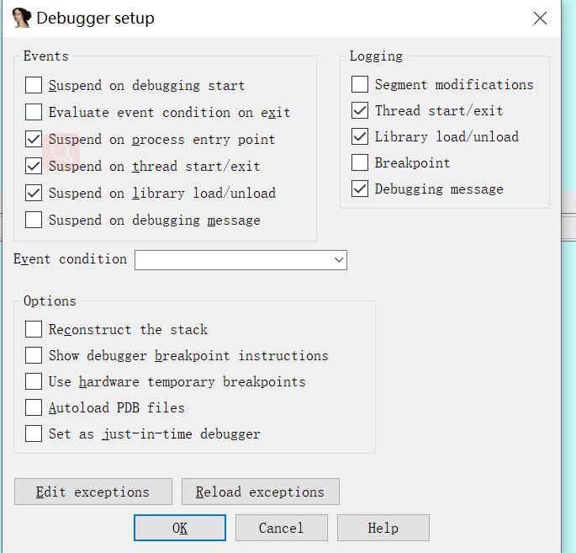The width and height of the screenshot is (576, 553).
Task: Disable Suspend on thread start/exit
Action: pos(34,166)
